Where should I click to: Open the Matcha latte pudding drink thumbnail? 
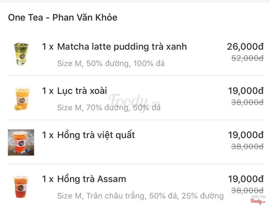point(21,54)
